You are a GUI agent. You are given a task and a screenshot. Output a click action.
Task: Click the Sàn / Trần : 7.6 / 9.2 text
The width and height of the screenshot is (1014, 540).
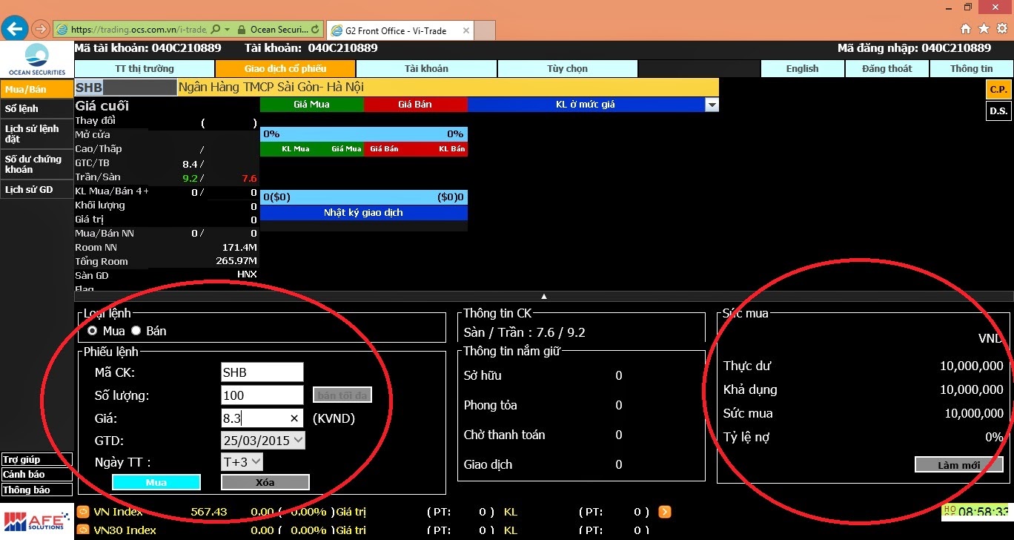pos(525,332)
